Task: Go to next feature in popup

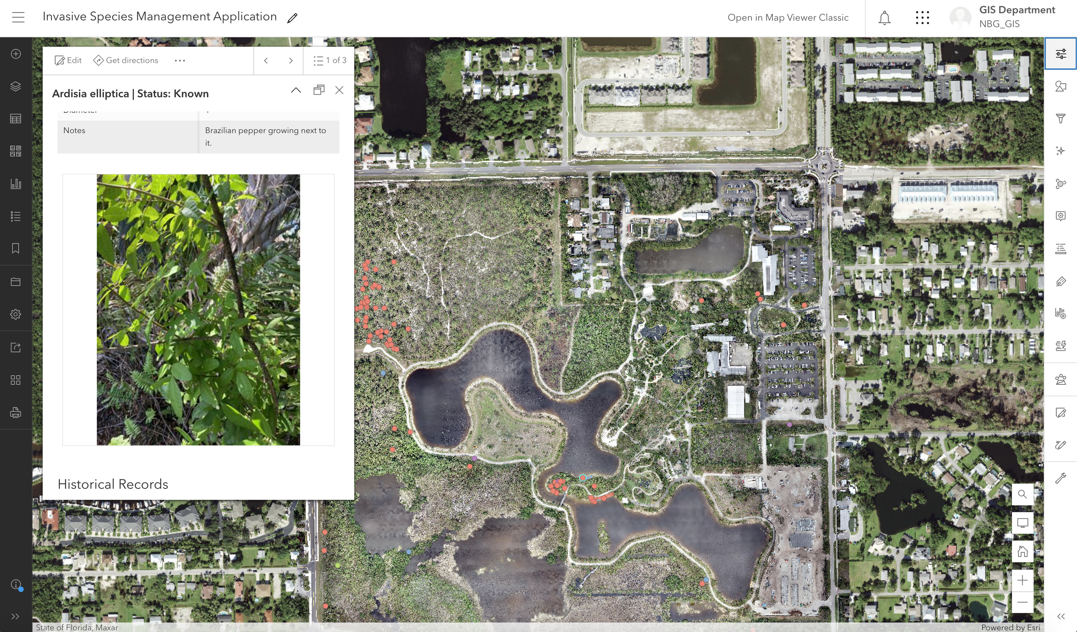Action: click(291, 60)
